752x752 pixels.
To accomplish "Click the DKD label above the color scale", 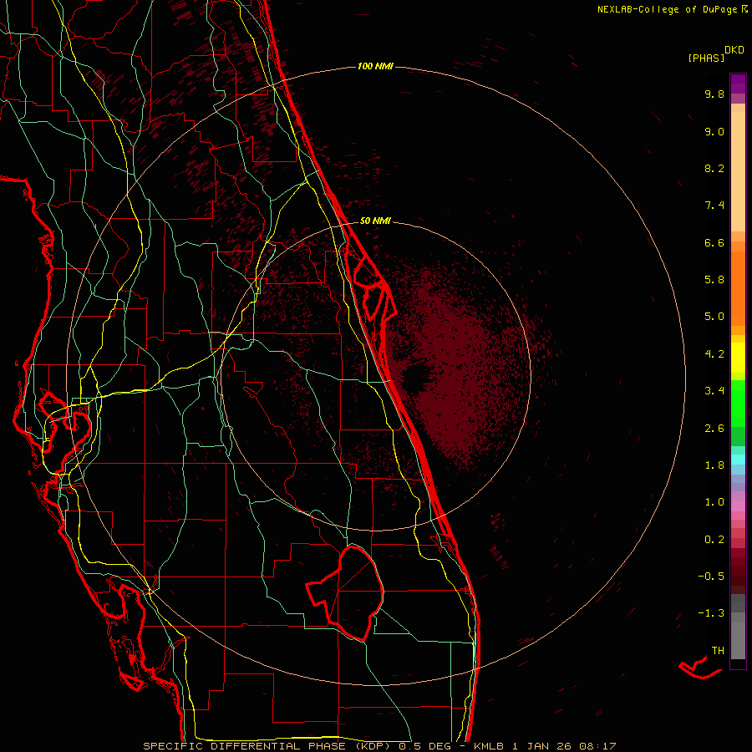I will 734,50.
